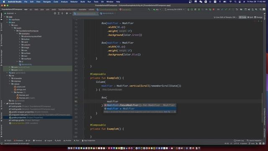Switch editor to Design view
Screen dimensions: 268x151
point(258,17)
